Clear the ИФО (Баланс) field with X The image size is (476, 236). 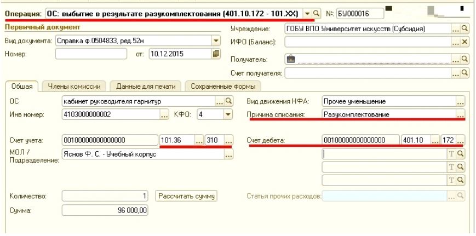tap(464, 42)
